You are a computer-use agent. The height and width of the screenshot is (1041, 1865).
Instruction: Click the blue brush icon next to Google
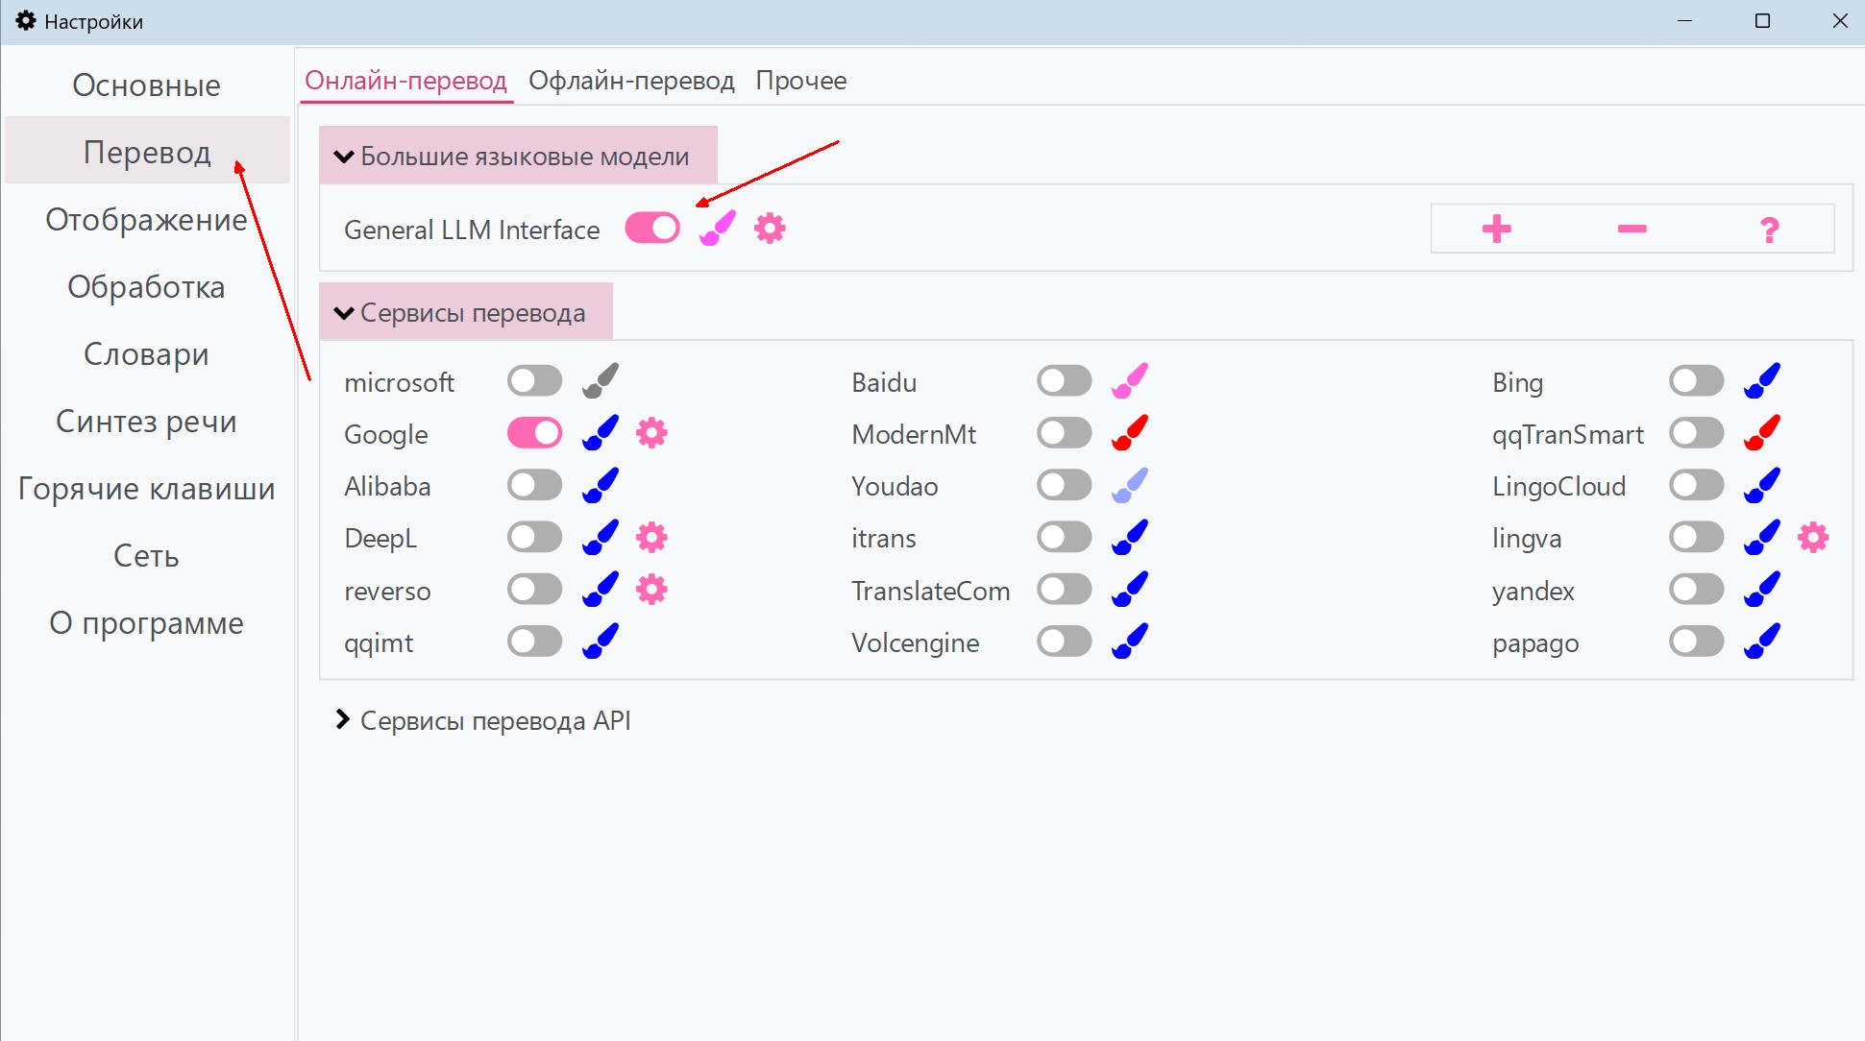(x=601, y=433)
